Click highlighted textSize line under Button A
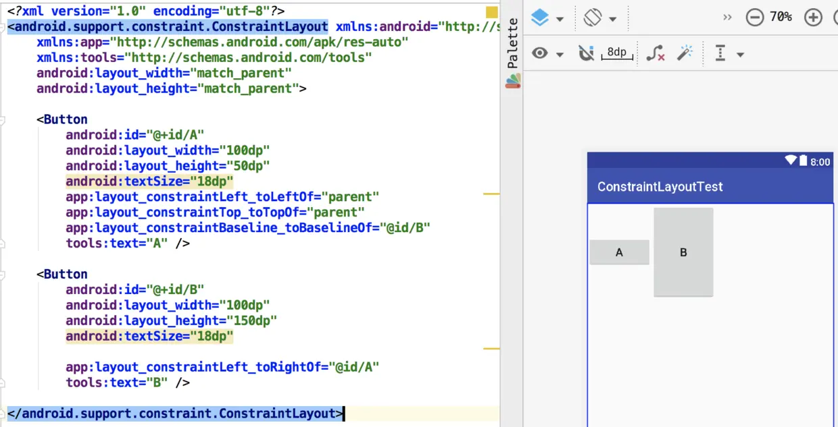 click(x=149, y=181)
